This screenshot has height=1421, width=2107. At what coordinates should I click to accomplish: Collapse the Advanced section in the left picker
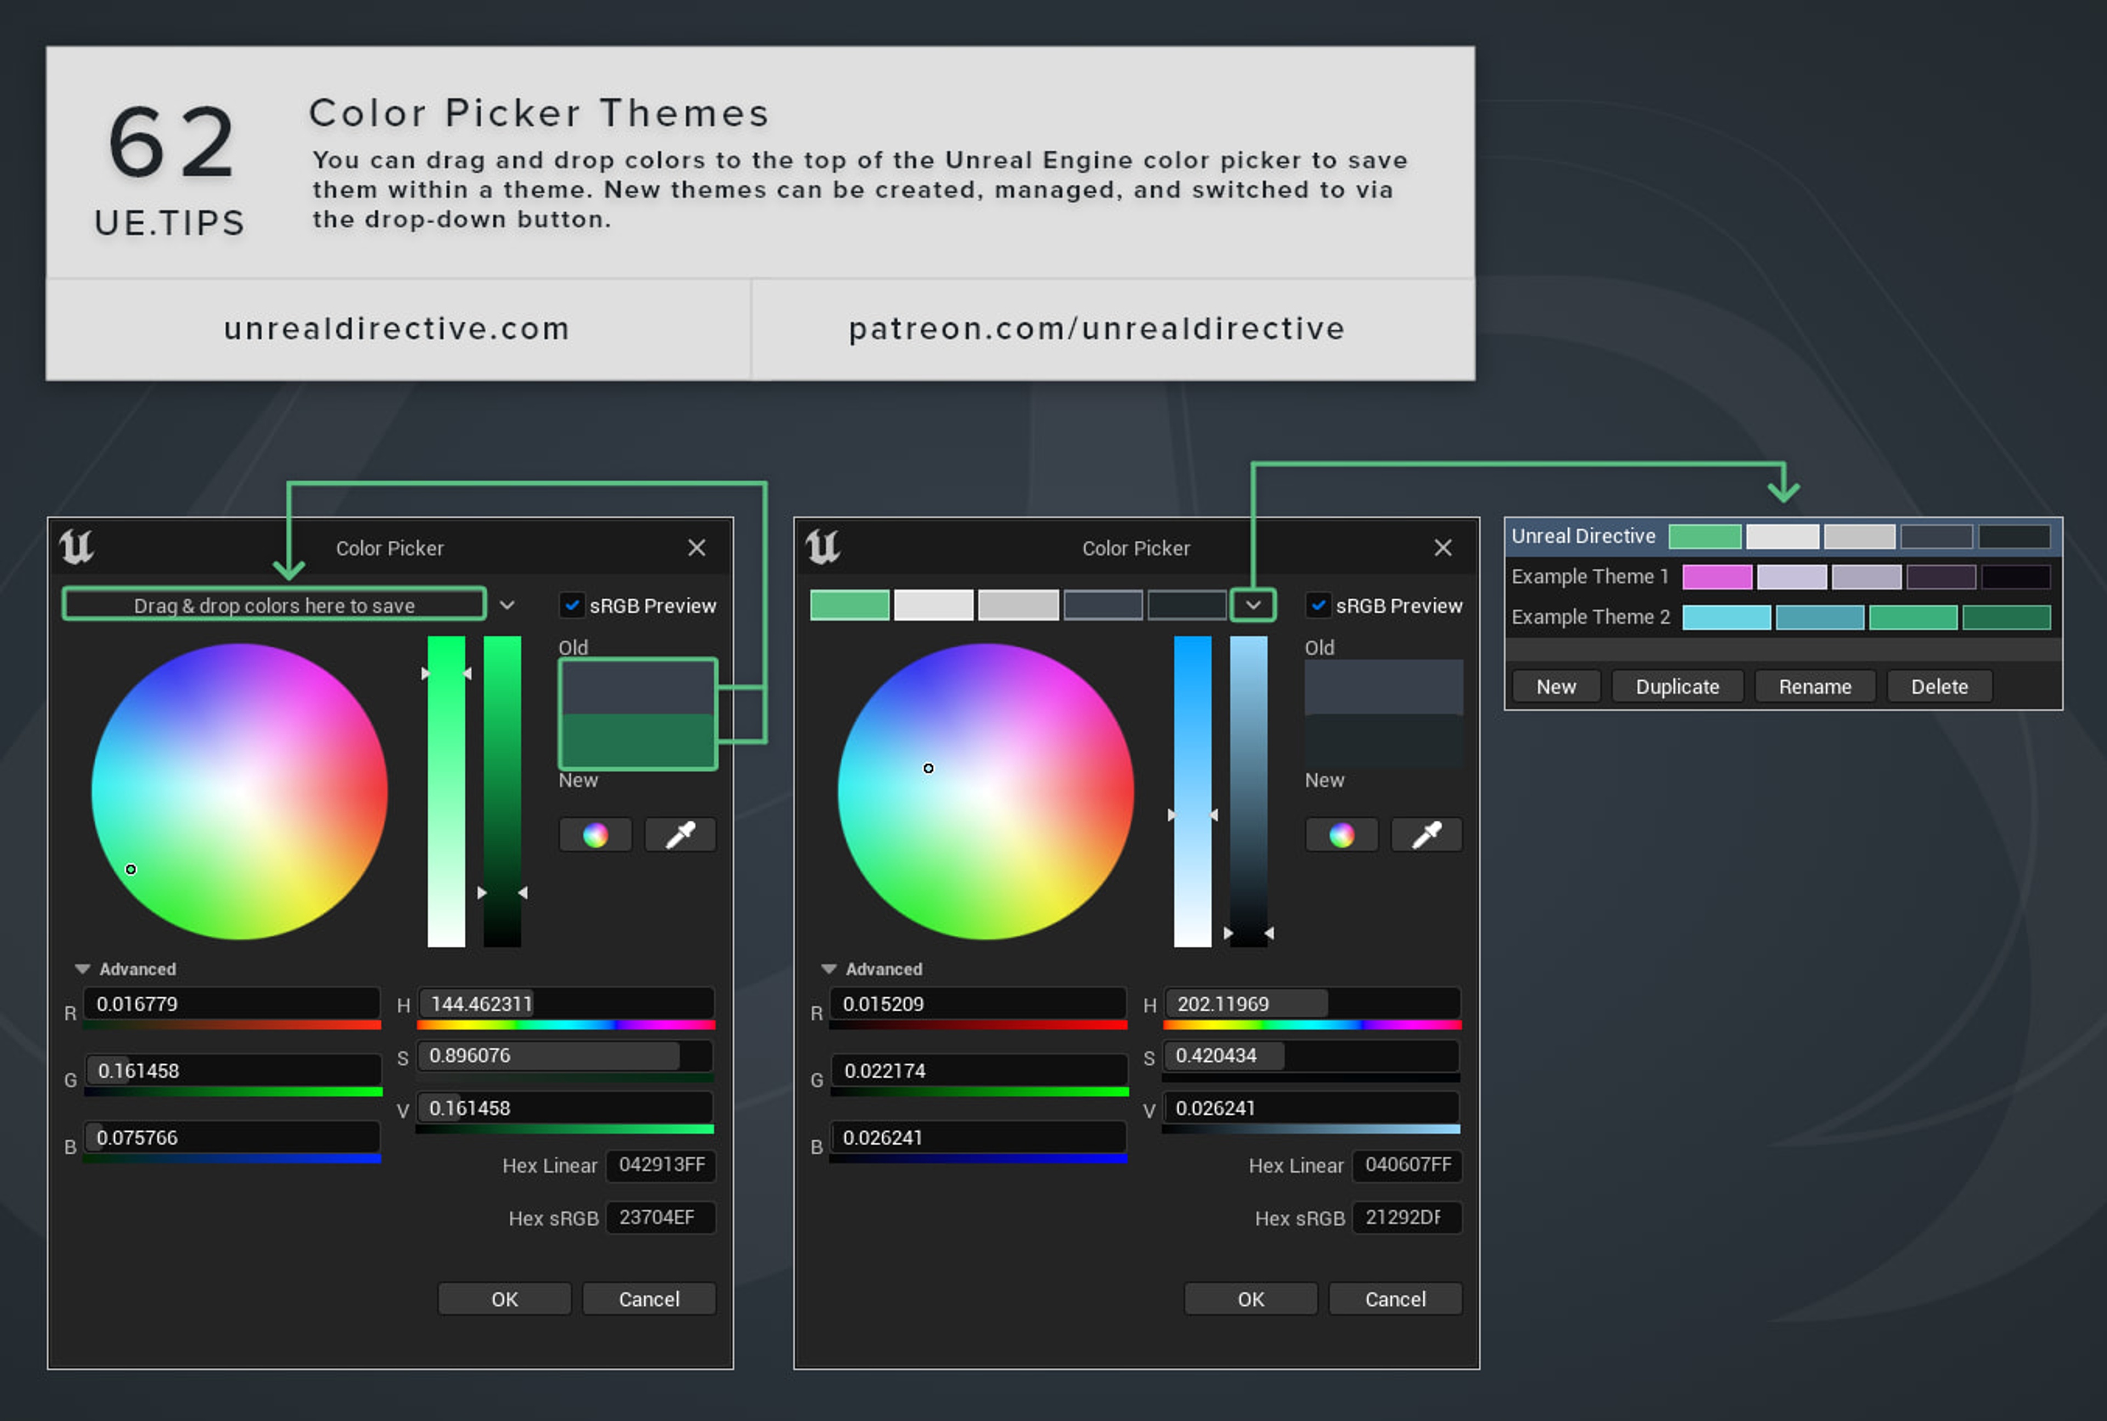(83, 969)
